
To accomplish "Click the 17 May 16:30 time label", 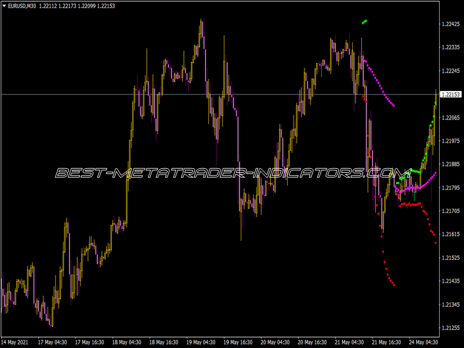I will [x=89, y=342].
